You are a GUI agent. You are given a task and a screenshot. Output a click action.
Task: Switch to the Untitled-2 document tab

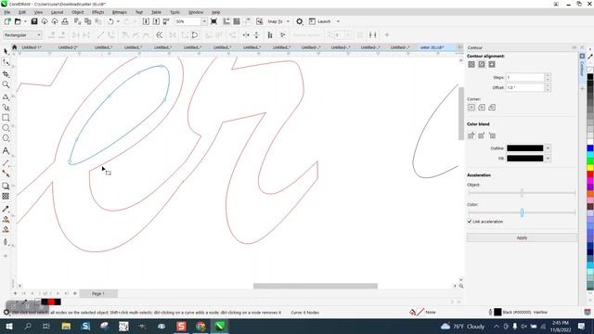68,47
